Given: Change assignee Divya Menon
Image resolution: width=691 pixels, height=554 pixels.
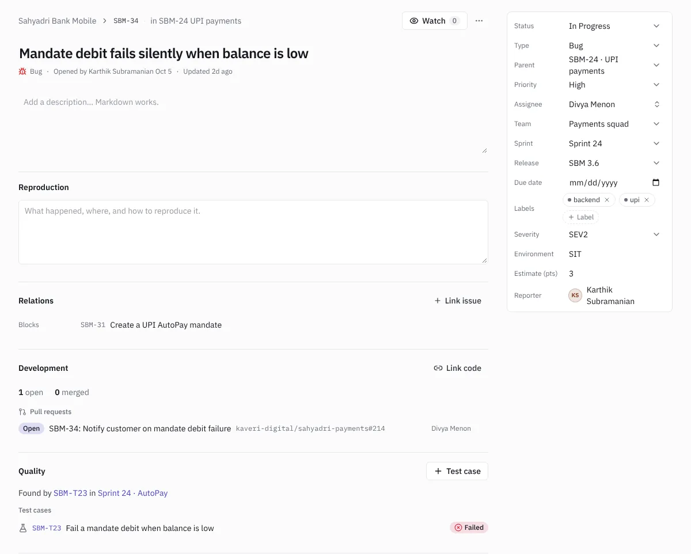Looking at the screenshot, I should pyautogui.click(x=614, y=104).
